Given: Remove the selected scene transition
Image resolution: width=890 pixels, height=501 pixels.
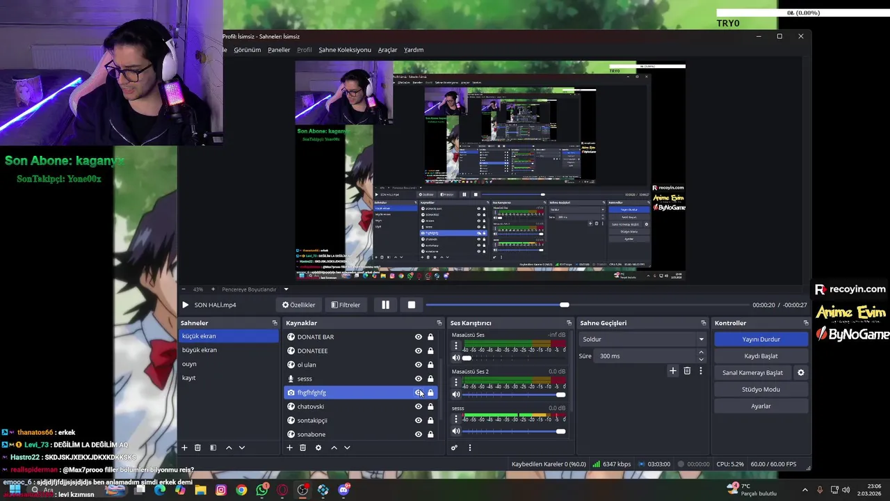Looking at the screenshot, I should (x=687, y=371).
